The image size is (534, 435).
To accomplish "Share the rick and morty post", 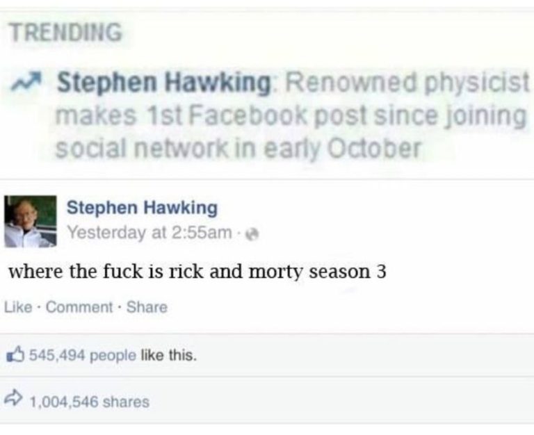I will click(x=147, y=307).
